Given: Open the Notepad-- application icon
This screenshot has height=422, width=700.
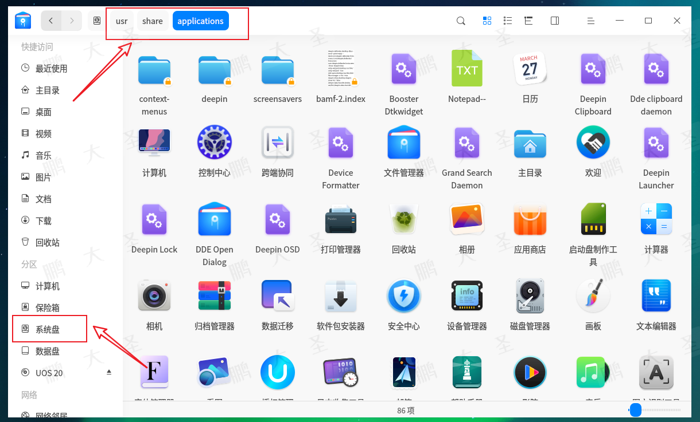Looking at the screenshot, I should pos(467,69).
